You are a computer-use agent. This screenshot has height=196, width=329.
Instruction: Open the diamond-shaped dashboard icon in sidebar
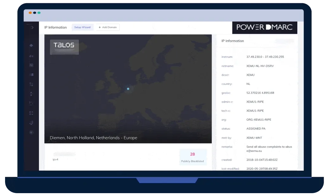point(31,45)
